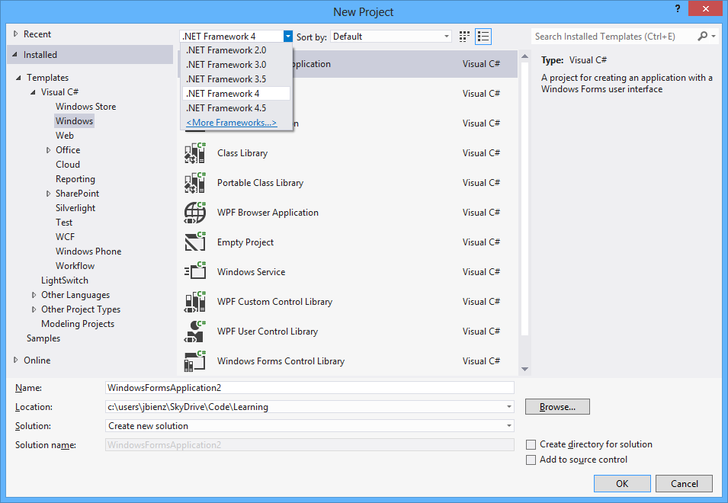The width and height of the screenshot is (728, 503).
Task: Open the dialog help question mark
Action: (678, 8)
